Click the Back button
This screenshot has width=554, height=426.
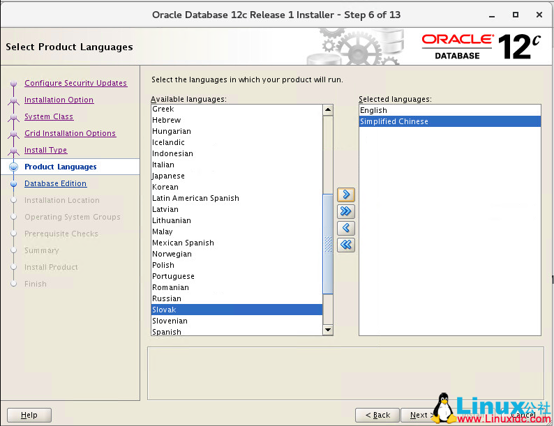[377, 415]
